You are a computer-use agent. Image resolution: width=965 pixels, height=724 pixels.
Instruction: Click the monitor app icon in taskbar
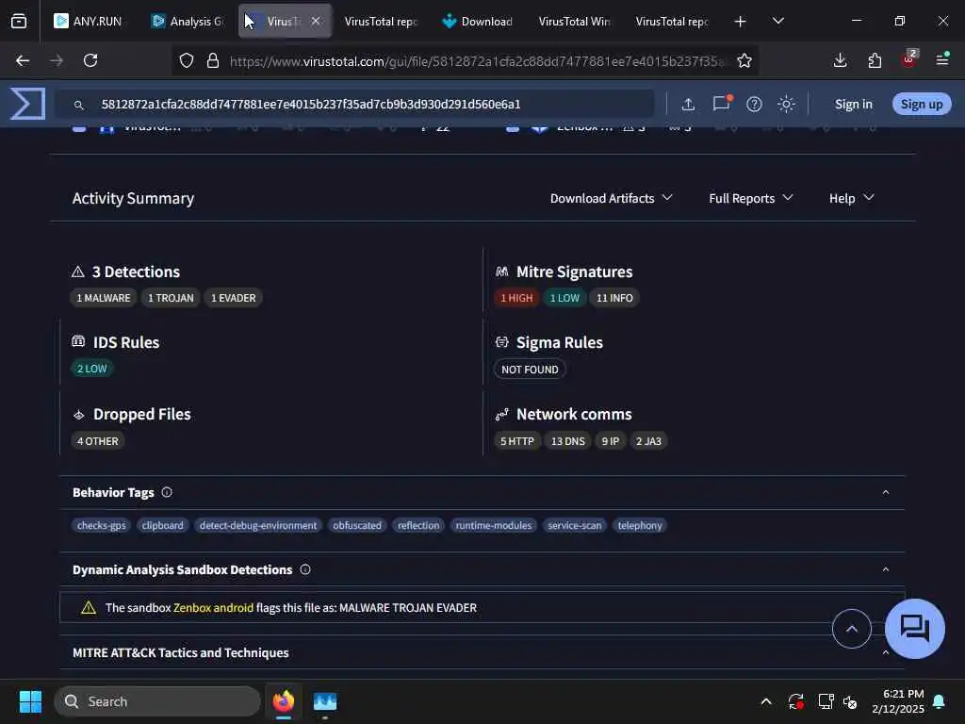click(x=325, y=701)
